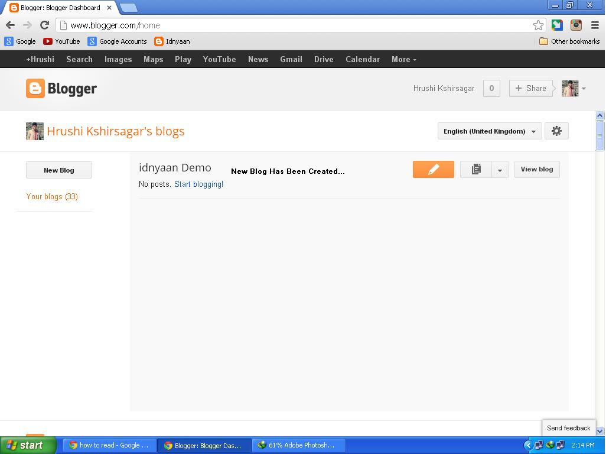Open a new browser tab
Screen dimensions: 606x454
[128, 7]
